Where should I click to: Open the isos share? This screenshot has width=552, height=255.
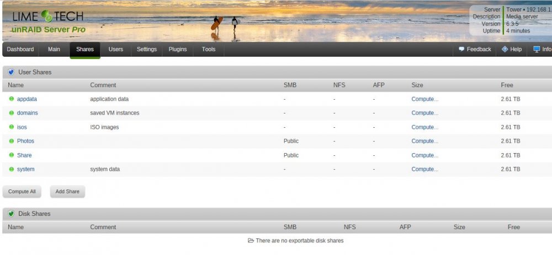pyautogui.click(x=22, y=127)
